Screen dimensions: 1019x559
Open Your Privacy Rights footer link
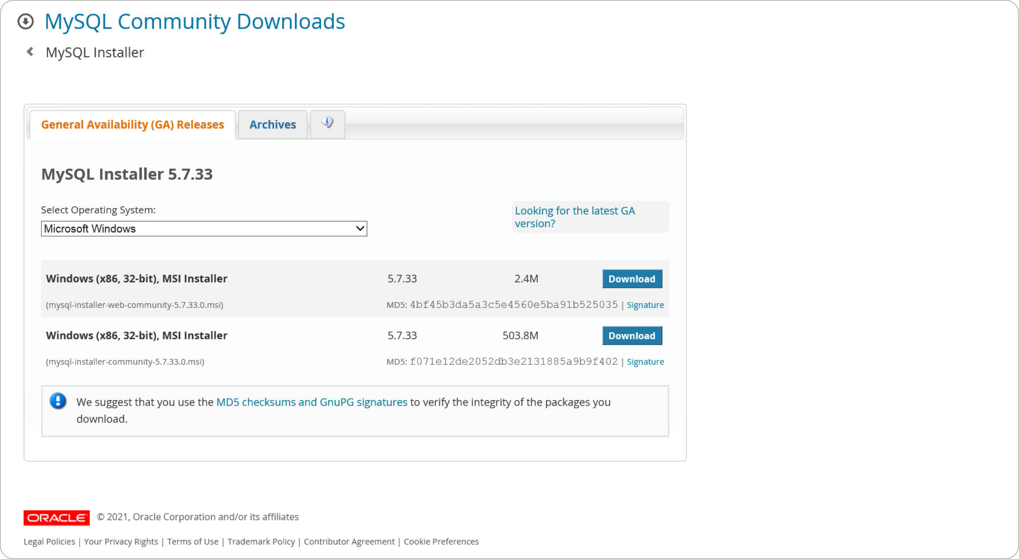click(121, 541)
